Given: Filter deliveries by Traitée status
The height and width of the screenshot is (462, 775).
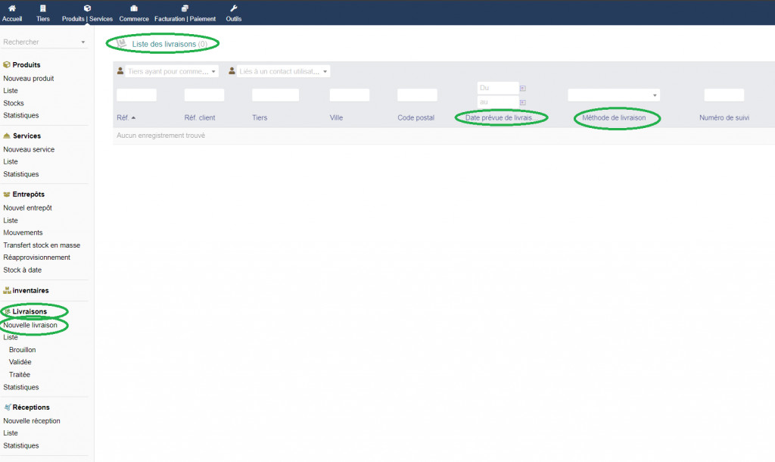Looking at the screenshot, I should tap(19, 374).
